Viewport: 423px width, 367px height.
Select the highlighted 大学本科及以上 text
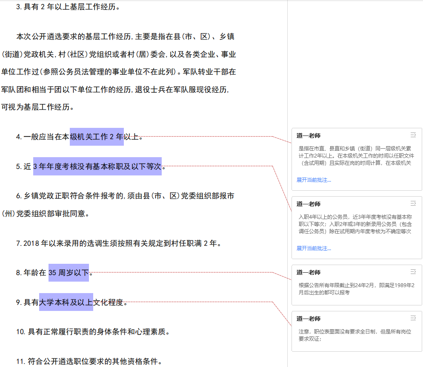pos(66,302)
